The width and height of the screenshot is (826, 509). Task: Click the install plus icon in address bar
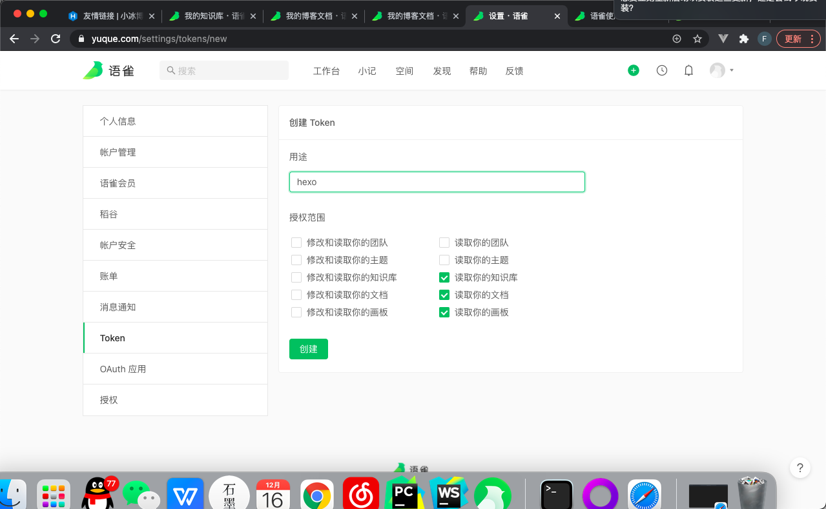pos(677,39)
